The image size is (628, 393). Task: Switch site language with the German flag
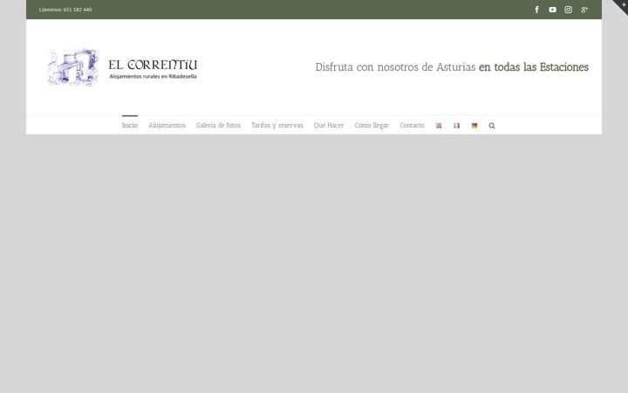click(x=474, y=126)
